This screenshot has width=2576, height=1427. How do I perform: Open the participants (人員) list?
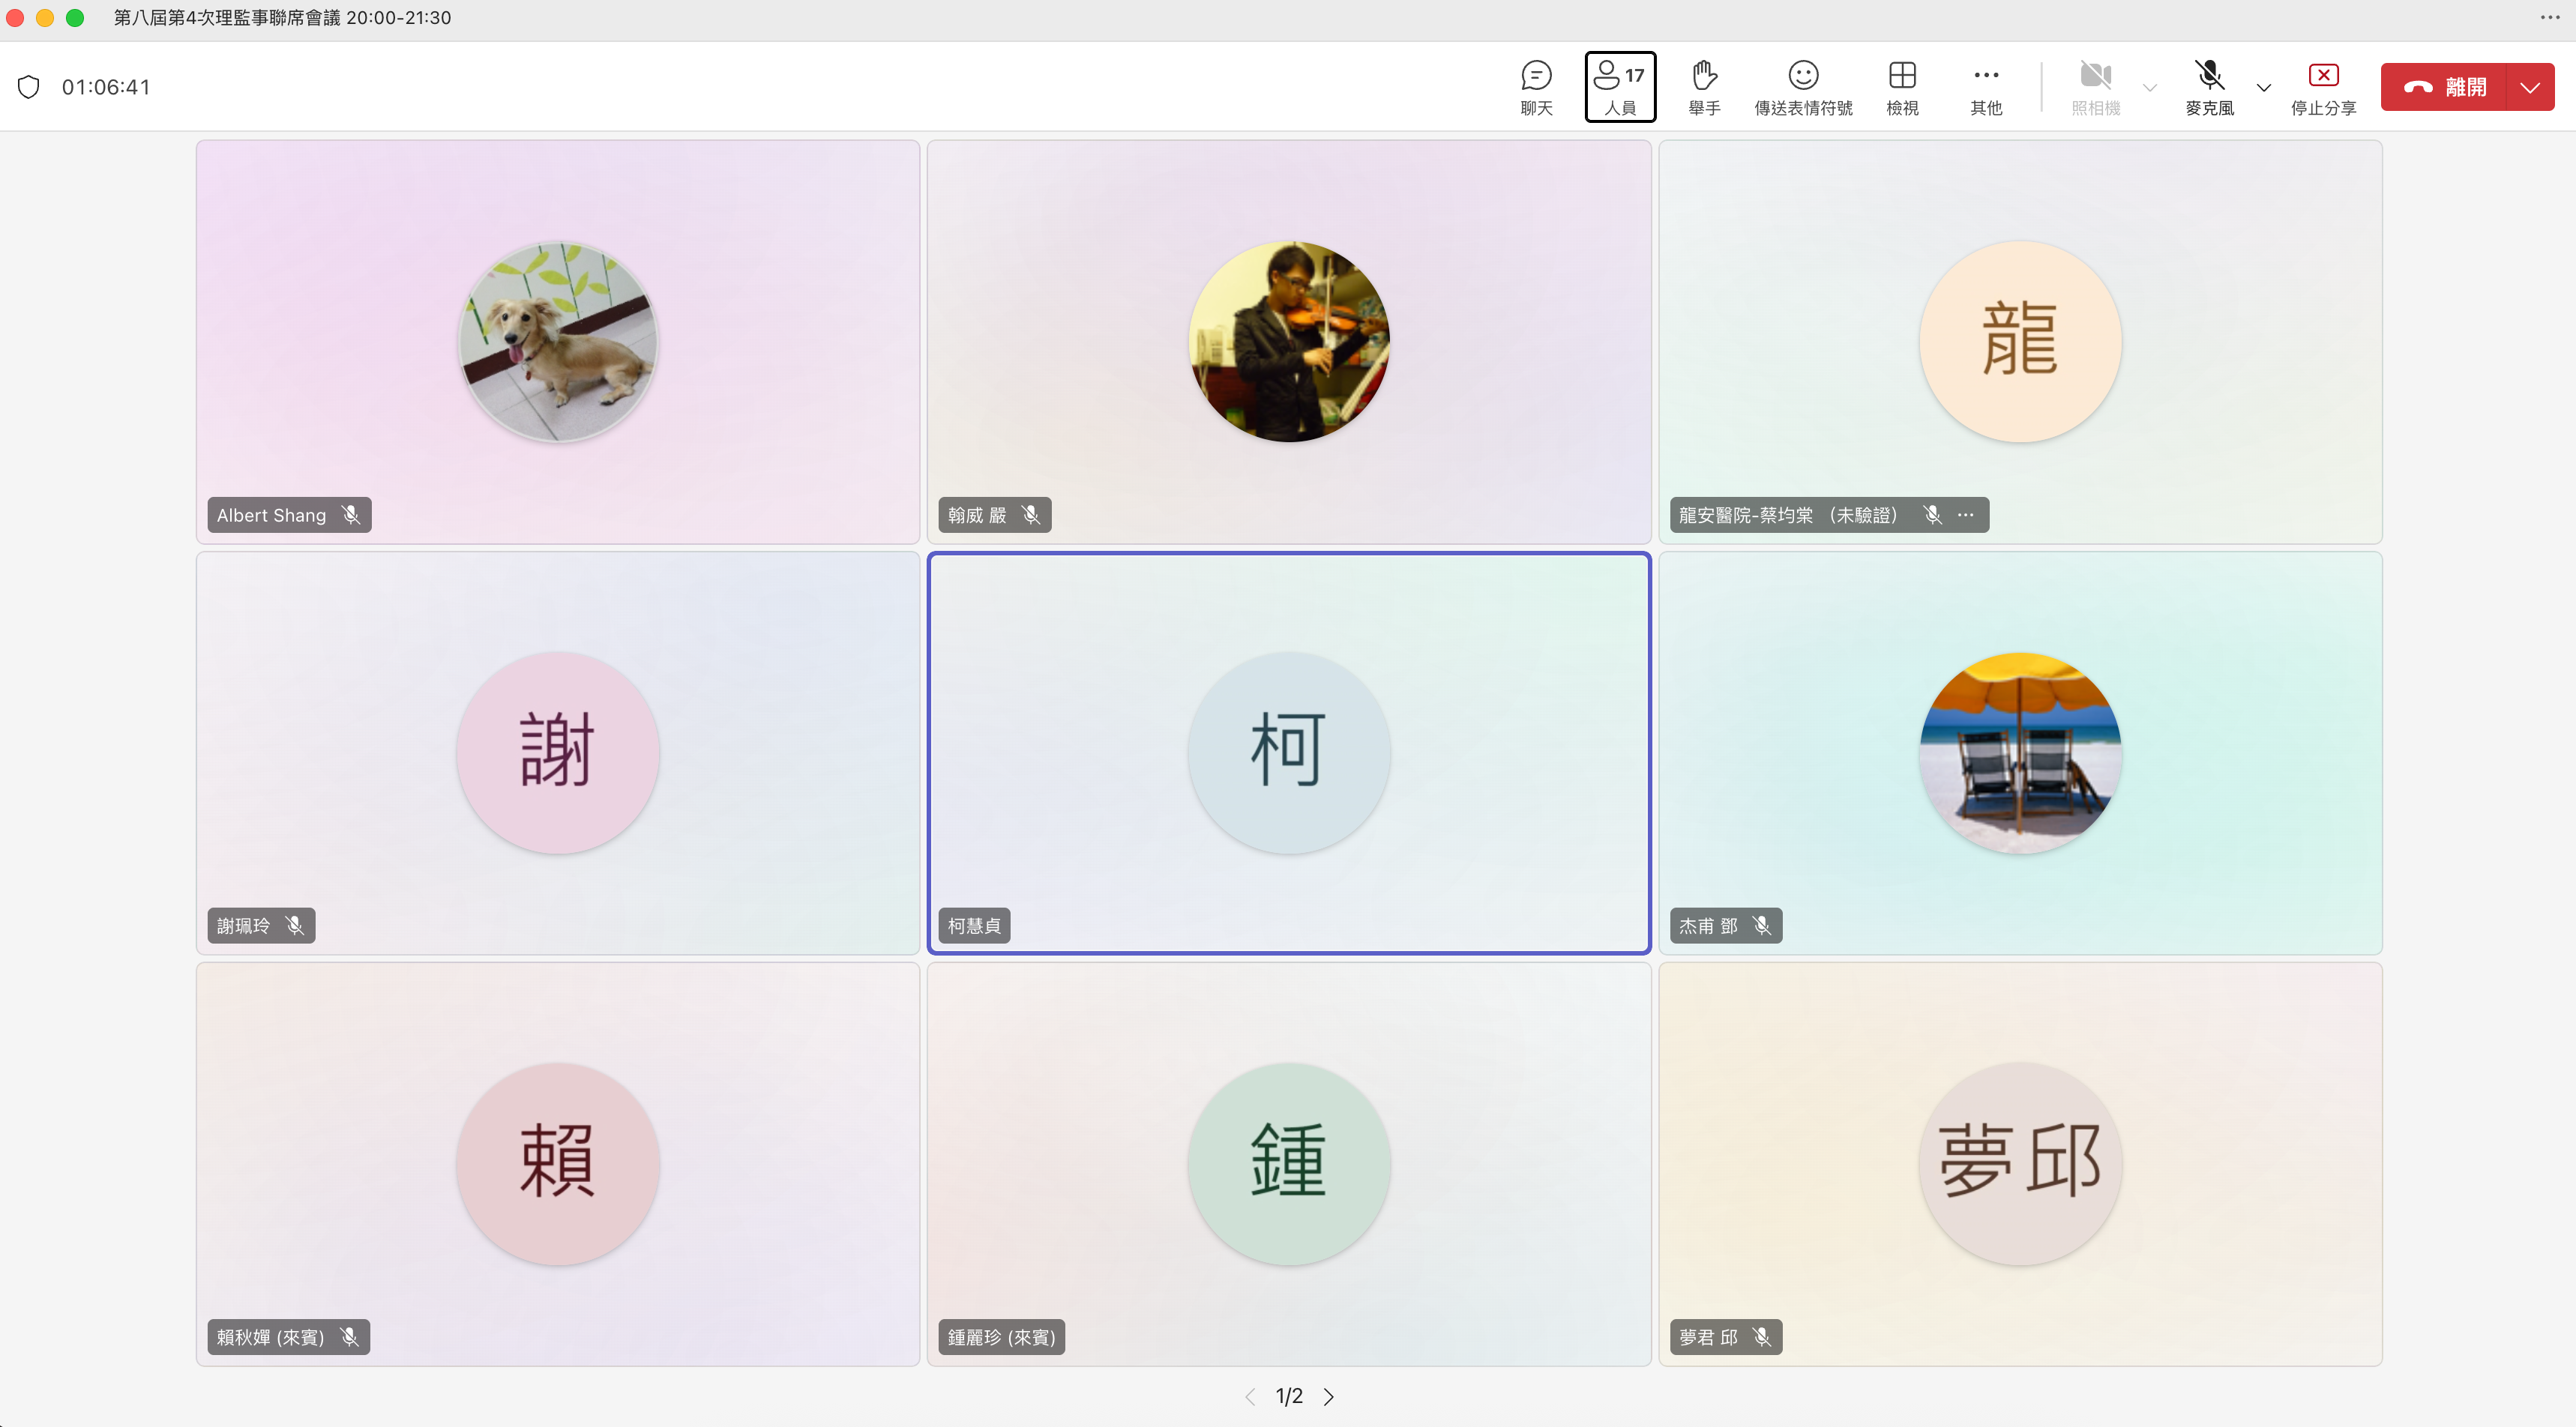click(1620, 87)
